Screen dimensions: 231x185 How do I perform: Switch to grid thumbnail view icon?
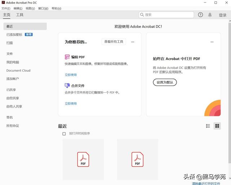click(217, 126)
